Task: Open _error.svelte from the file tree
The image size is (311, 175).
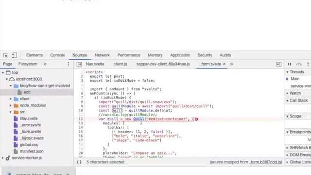Action: click(x=31, y=125)
